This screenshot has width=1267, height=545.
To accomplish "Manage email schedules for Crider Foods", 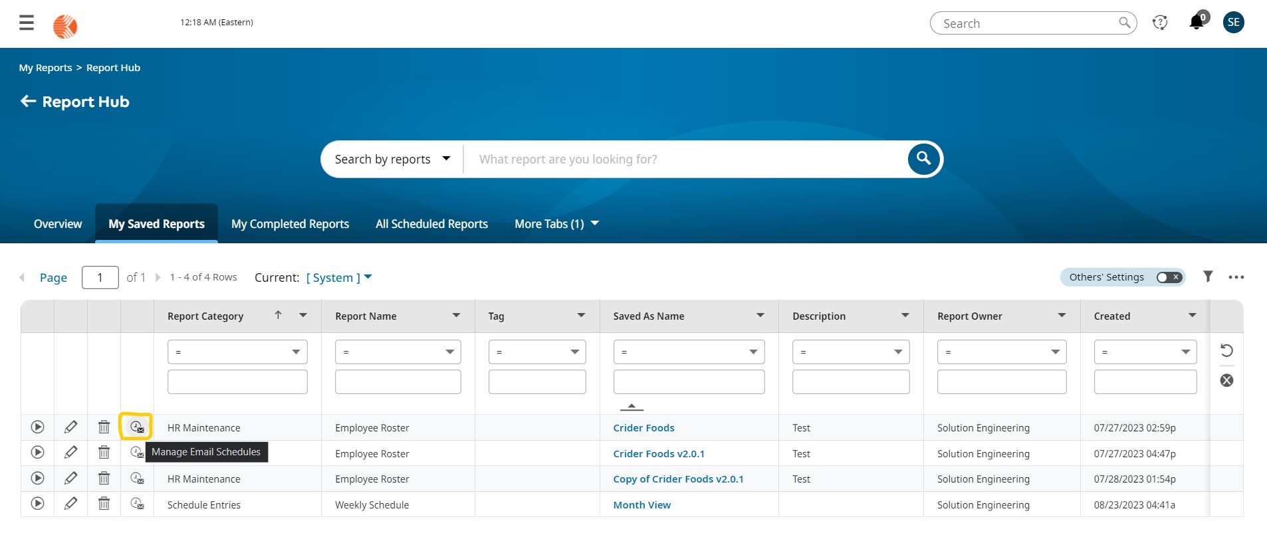I will pyautogui.click(x=136, y=427).
